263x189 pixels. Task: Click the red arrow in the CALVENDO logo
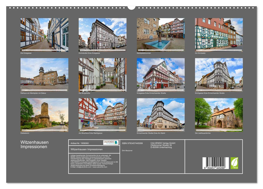click(x=116, y=142)
